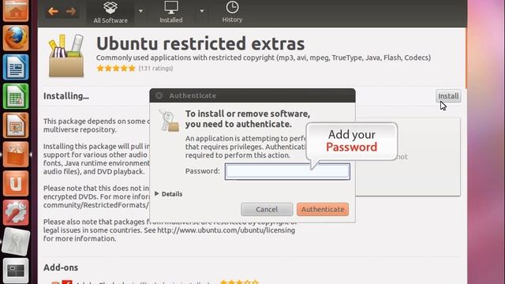
Task: Open the 131 ratings link
Action: click(x=155, y=69)
